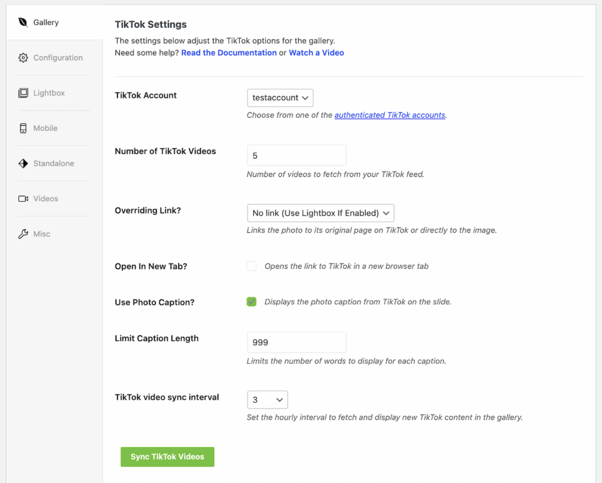The height and width of the screenshot is (483, 602).
Task: Select the Misc tab label
Action: pos(42,234)
